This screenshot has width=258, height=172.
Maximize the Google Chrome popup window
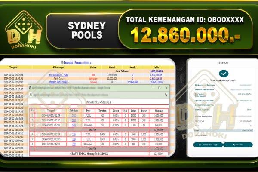(x=159, y=88)
